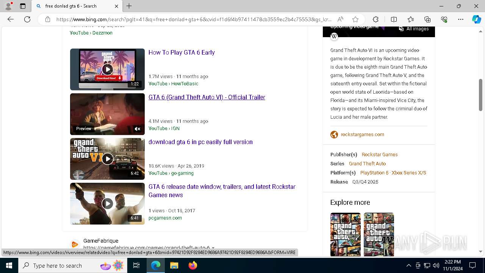Viewport: 485px width, 273px height.
Task: Open the 'Rockstar Games' publisher link
Action: (x=380, y=155)
